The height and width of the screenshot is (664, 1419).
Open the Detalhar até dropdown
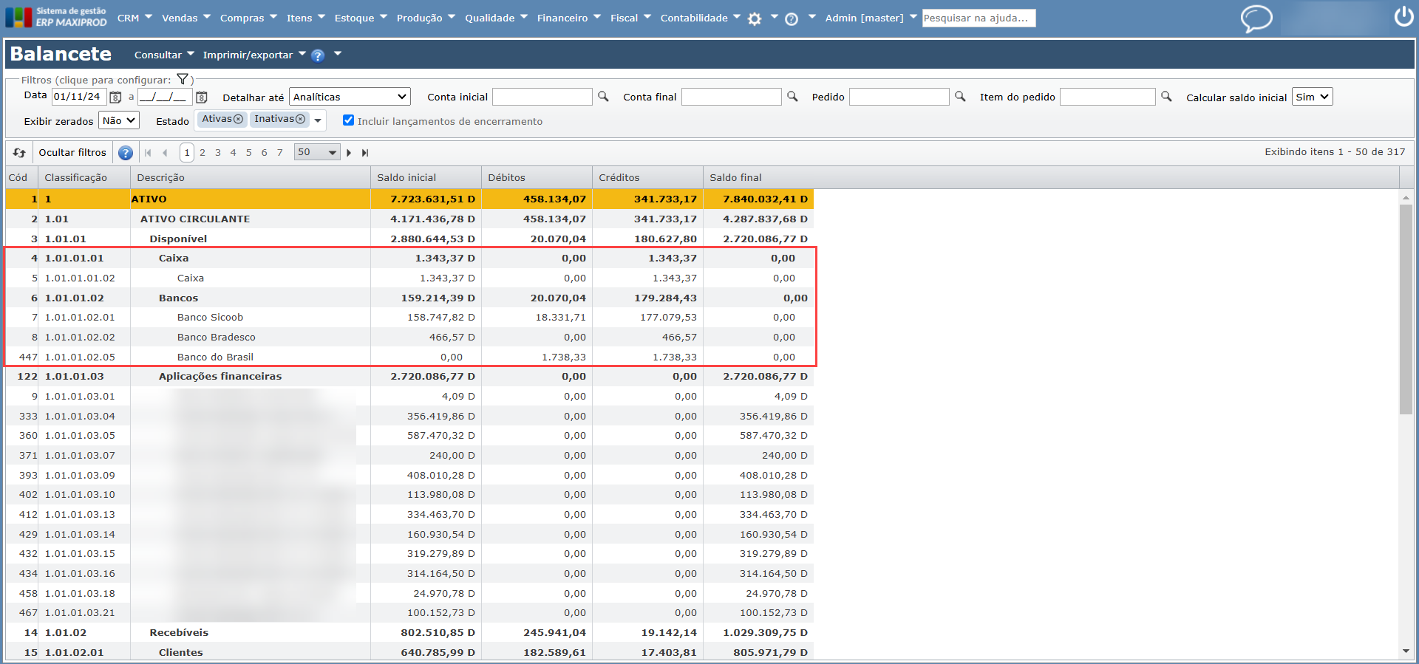click(x=350, y=97)
